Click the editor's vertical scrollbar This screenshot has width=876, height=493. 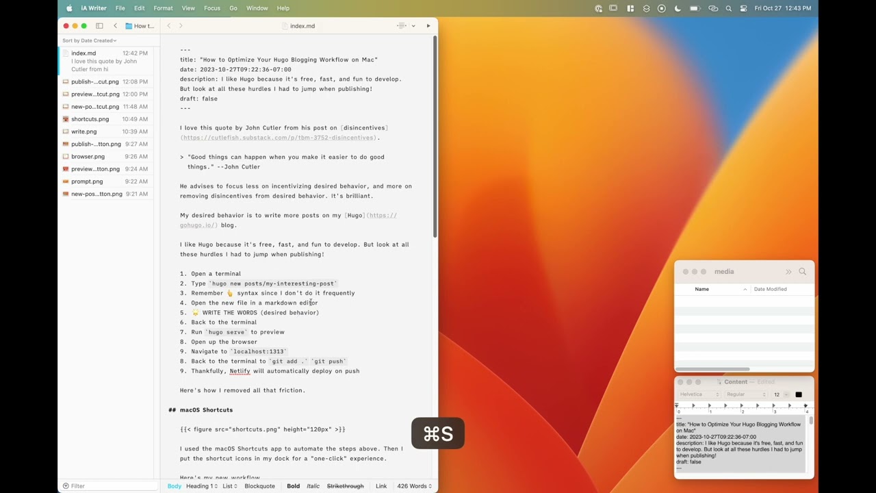435,137
